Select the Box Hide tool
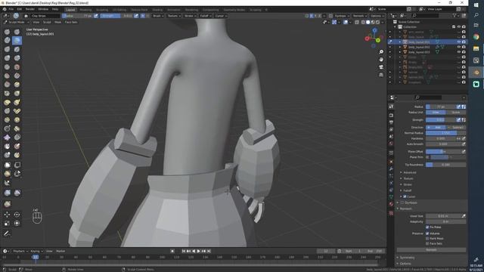Viewport: 484px width, 272px height. tap(17, 165)
